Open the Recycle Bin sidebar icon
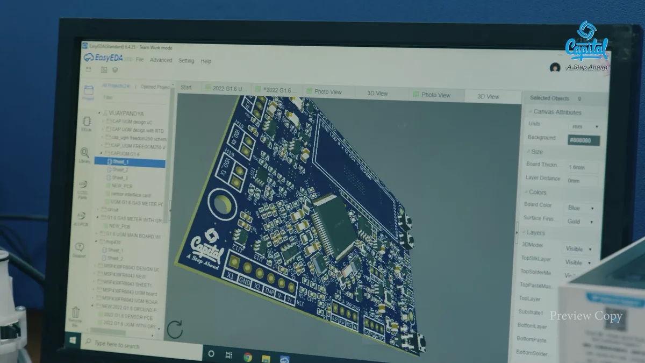Image resolution: width=645 pixels, height=363 pixels. 76,316
